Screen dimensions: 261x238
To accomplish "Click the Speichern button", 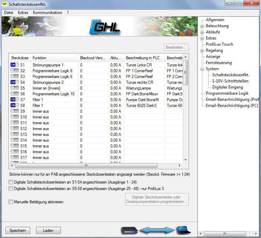I will coord(18,231).
